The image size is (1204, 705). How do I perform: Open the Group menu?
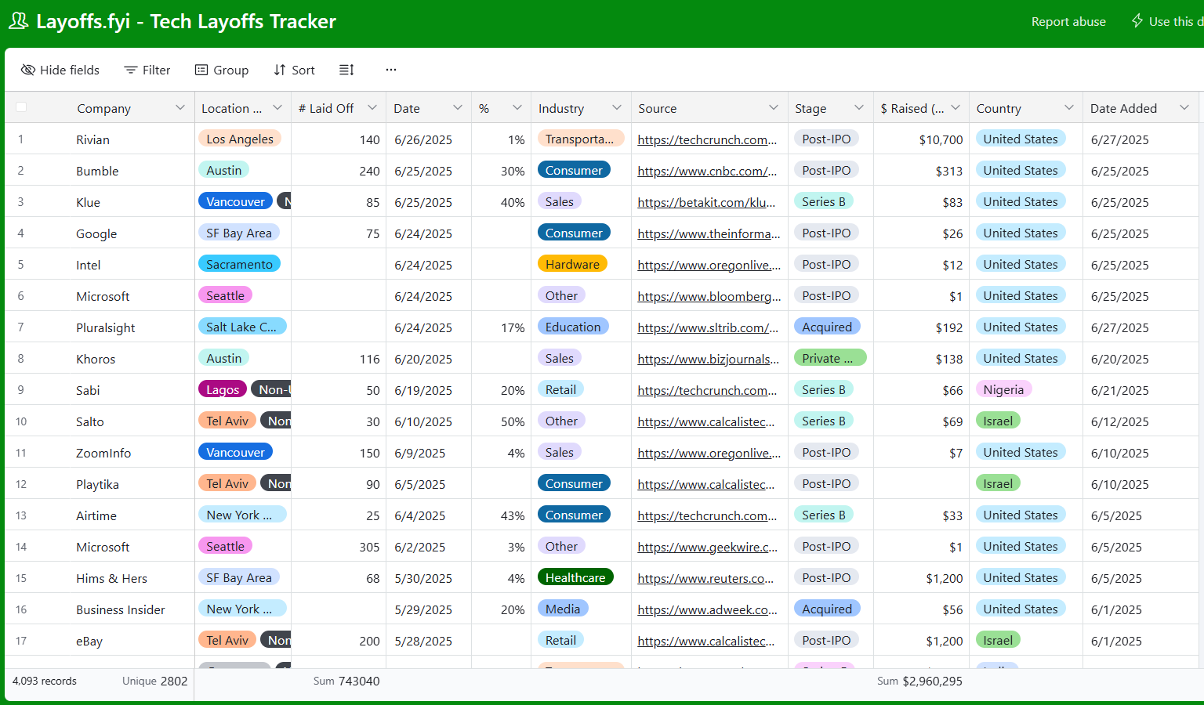point(222,70)
